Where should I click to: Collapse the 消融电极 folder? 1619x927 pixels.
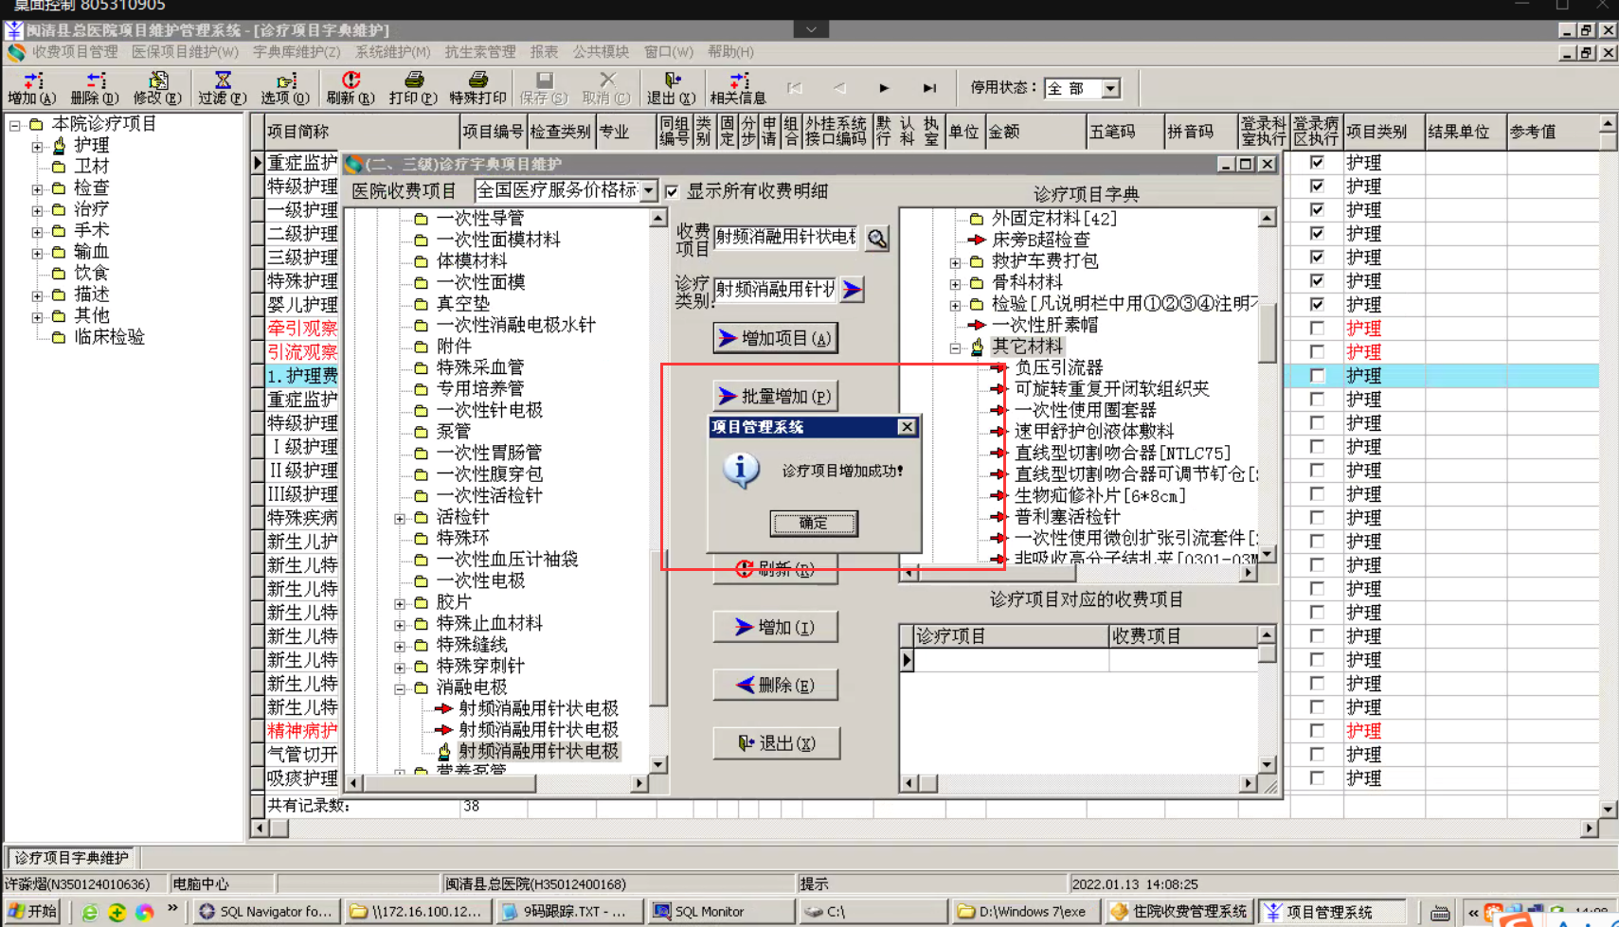tap(400, 688)
